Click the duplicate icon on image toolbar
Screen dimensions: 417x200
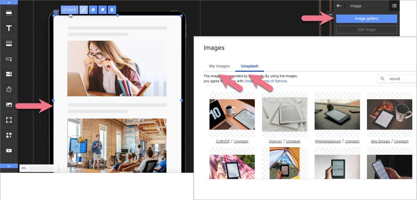93,10
